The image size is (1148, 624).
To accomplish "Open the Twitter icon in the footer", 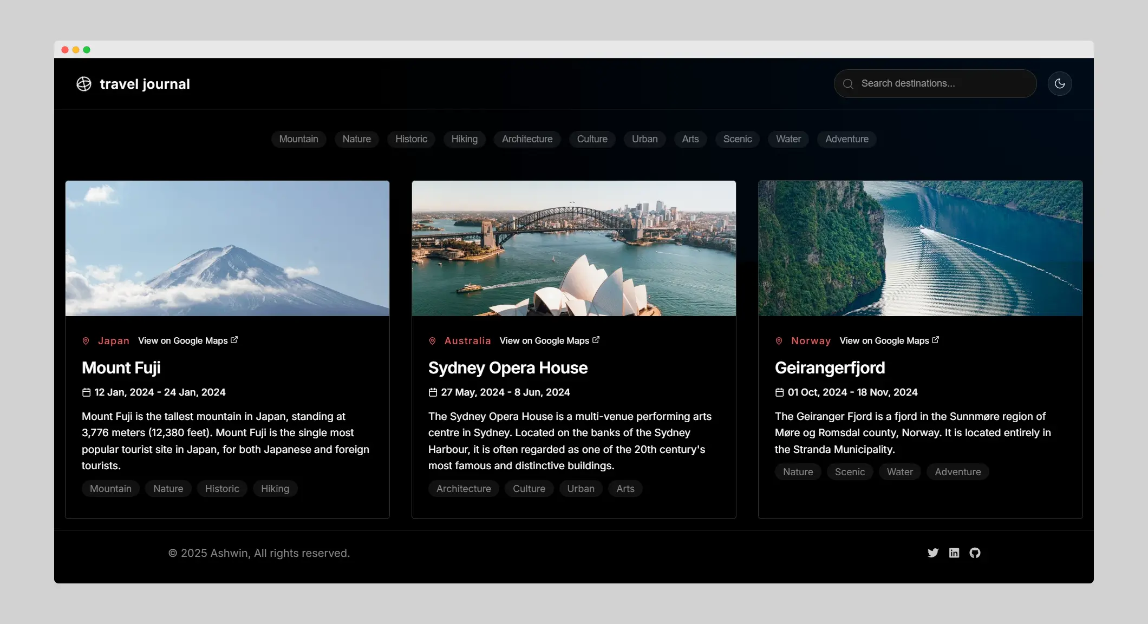I will (932, 553).
